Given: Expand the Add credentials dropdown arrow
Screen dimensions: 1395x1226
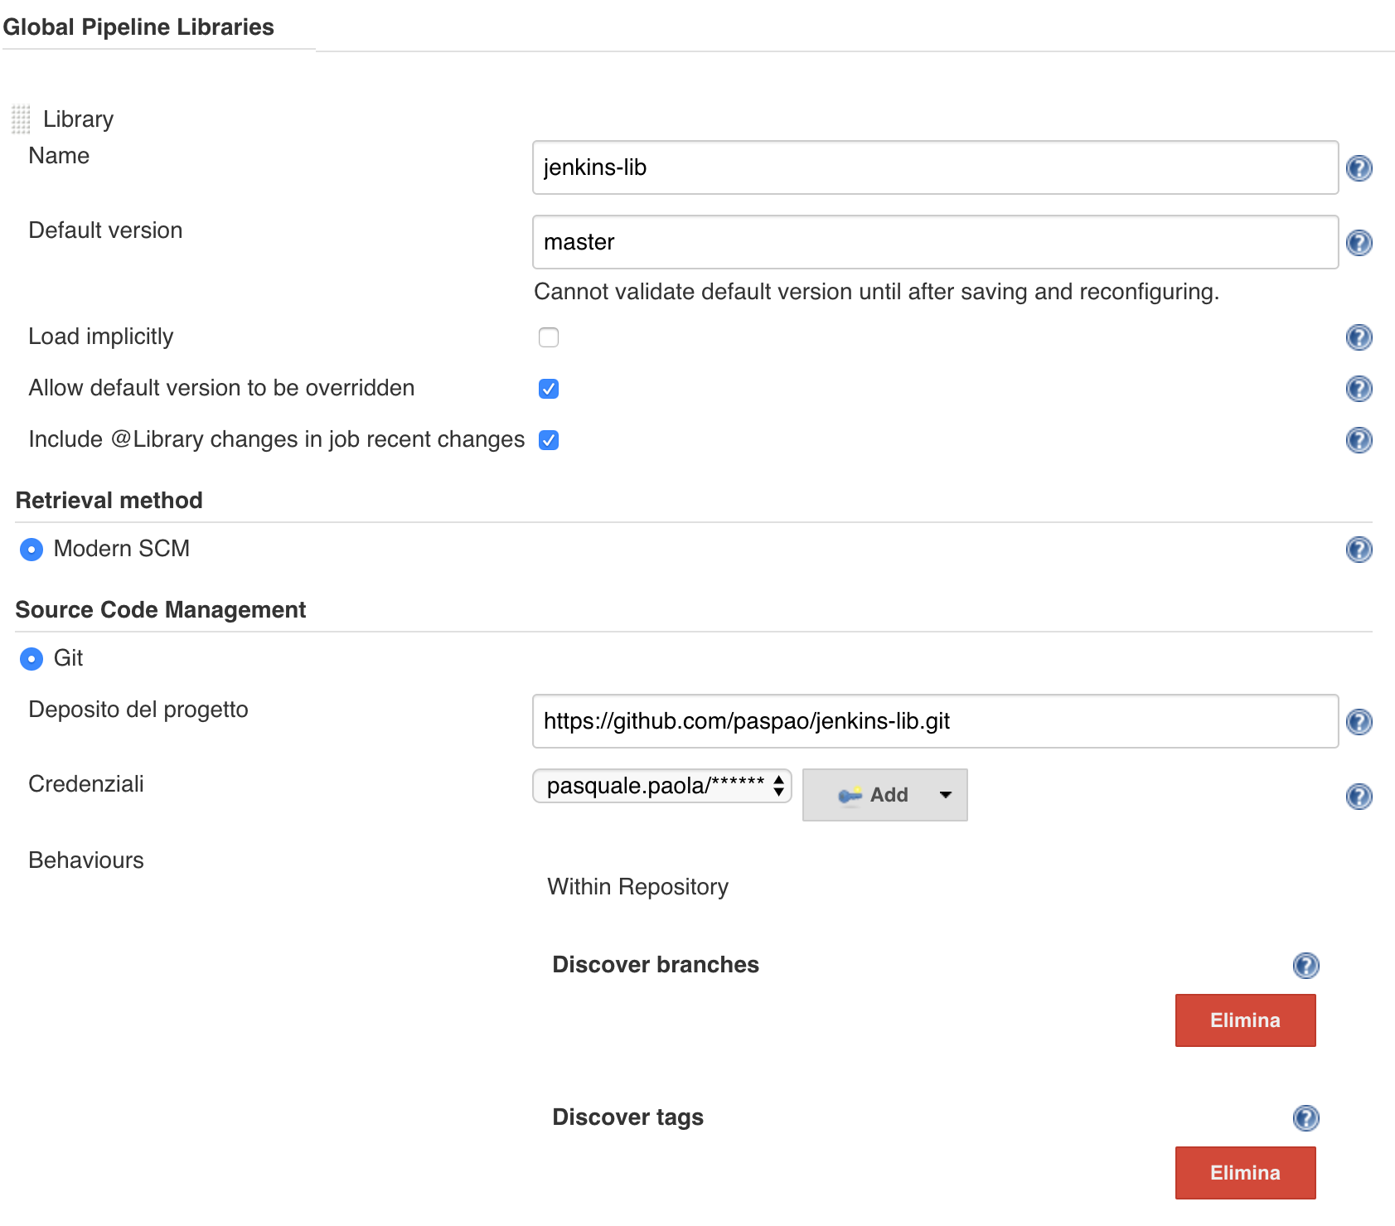Looking at the screenshot, I should coord(945,795).
